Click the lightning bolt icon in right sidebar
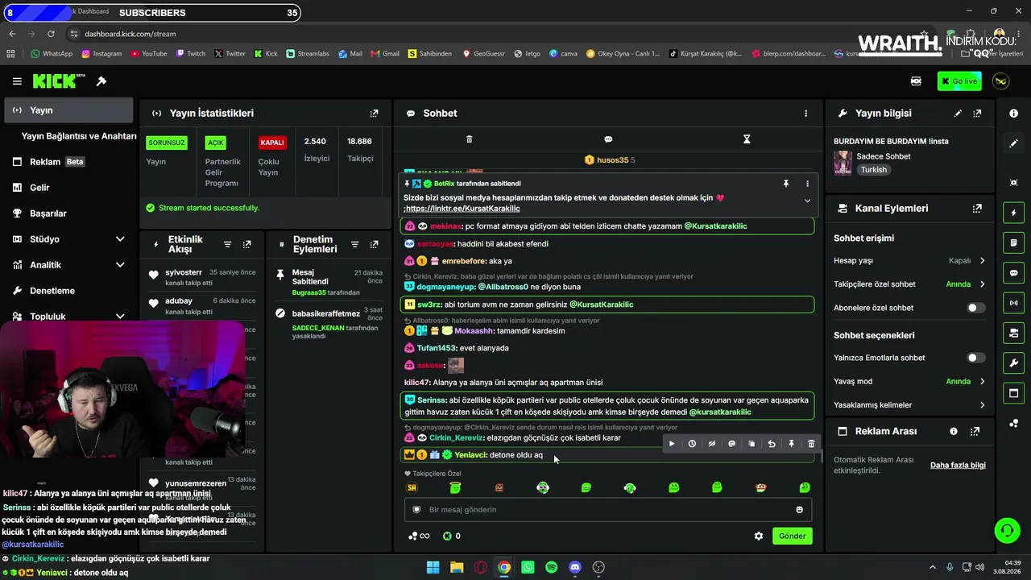This screenshot has width=1031, height=580. (x=1013, y=213)
